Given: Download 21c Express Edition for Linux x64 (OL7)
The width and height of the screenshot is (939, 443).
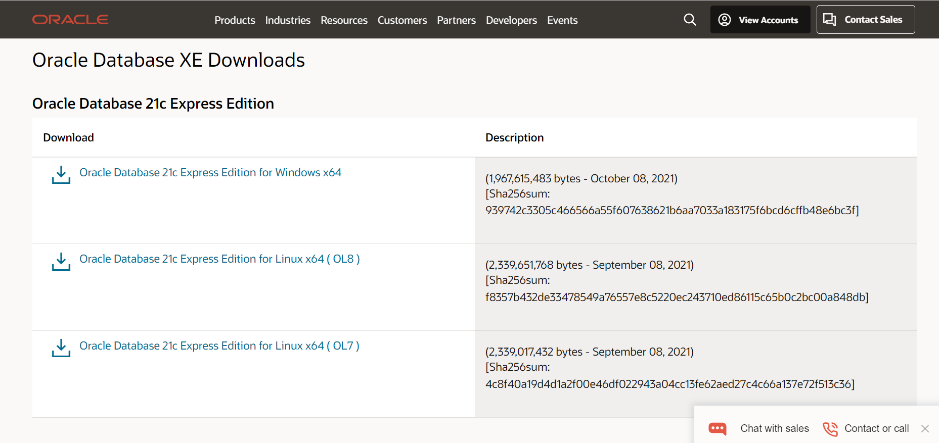Looking at the screenshot, I should pyautogui.click(x=219, y=346).
